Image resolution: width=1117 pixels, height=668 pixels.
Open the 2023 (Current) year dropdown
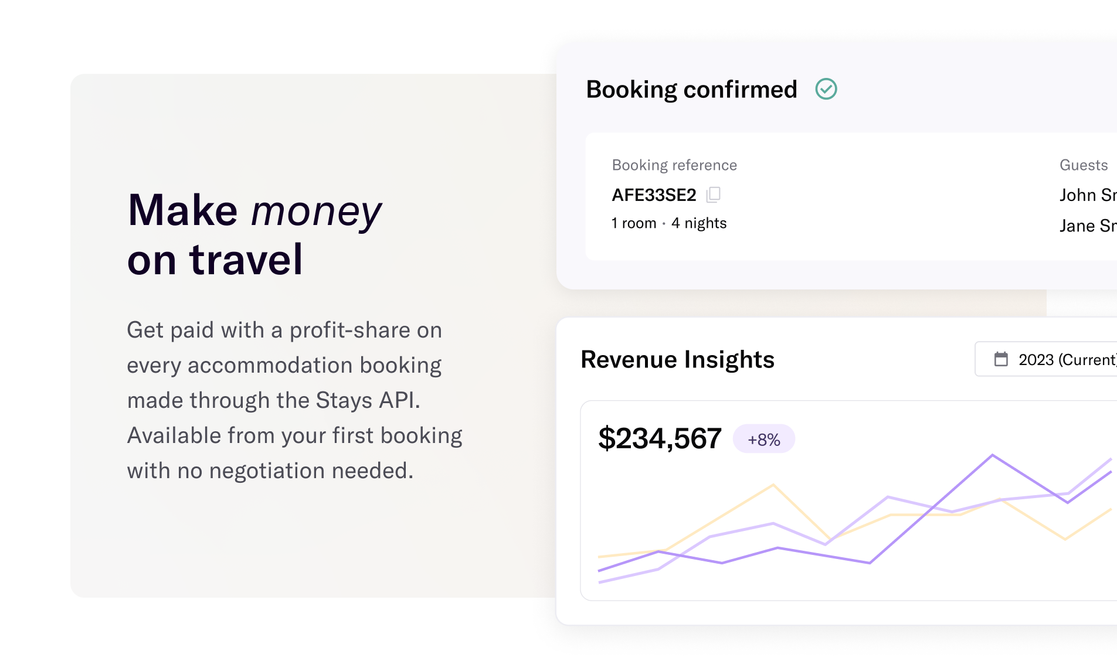tap(1047, 359)
